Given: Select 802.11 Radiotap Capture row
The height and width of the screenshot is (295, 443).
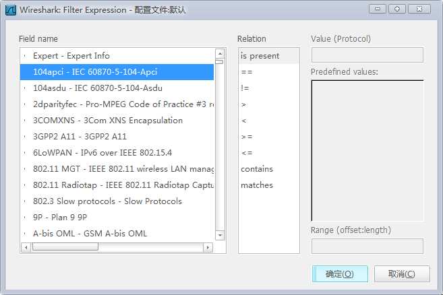Looking at the screenshot, I should coord(117,185).
